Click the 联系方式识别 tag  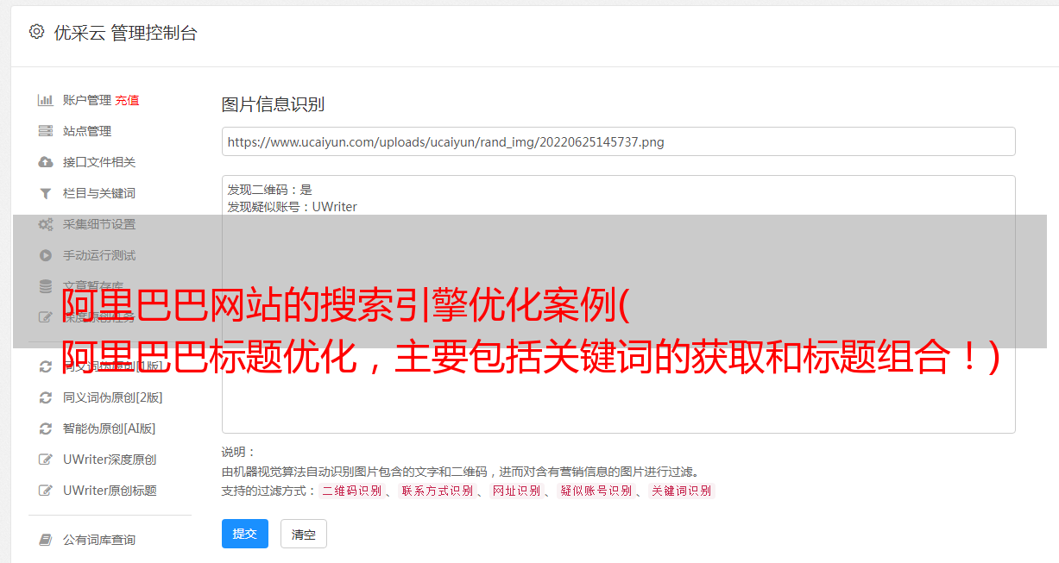tap(438, 491)
